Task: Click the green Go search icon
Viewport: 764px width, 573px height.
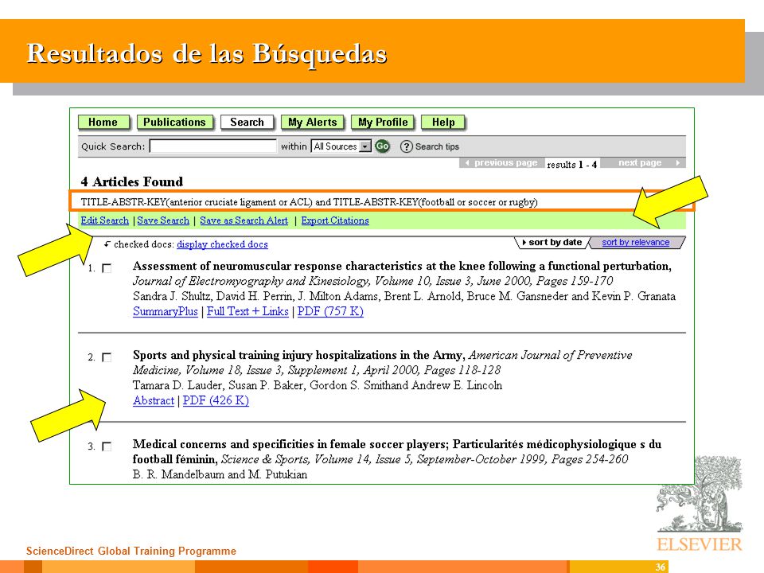Action: (x=382, y=146)
